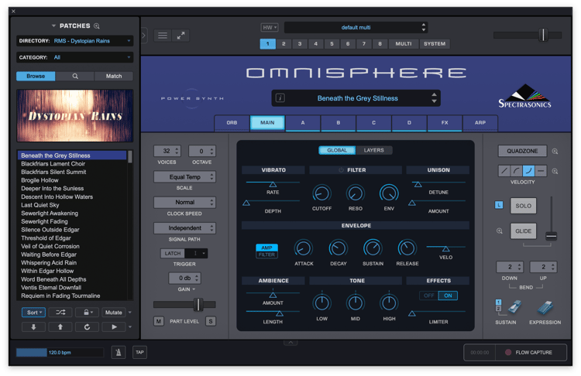Select FILTER envelope mode
The image size is (581, 376).
click(266, 255)
